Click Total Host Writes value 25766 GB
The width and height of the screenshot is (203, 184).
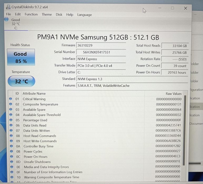tap(175, 53)
